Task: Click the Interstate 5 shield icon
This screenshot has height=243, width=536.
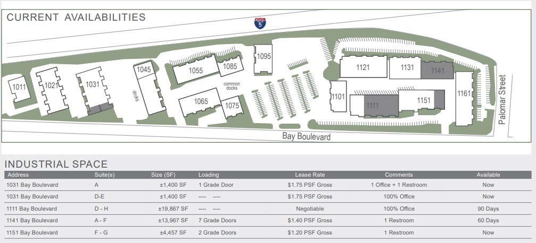Action: coord(259,22)
